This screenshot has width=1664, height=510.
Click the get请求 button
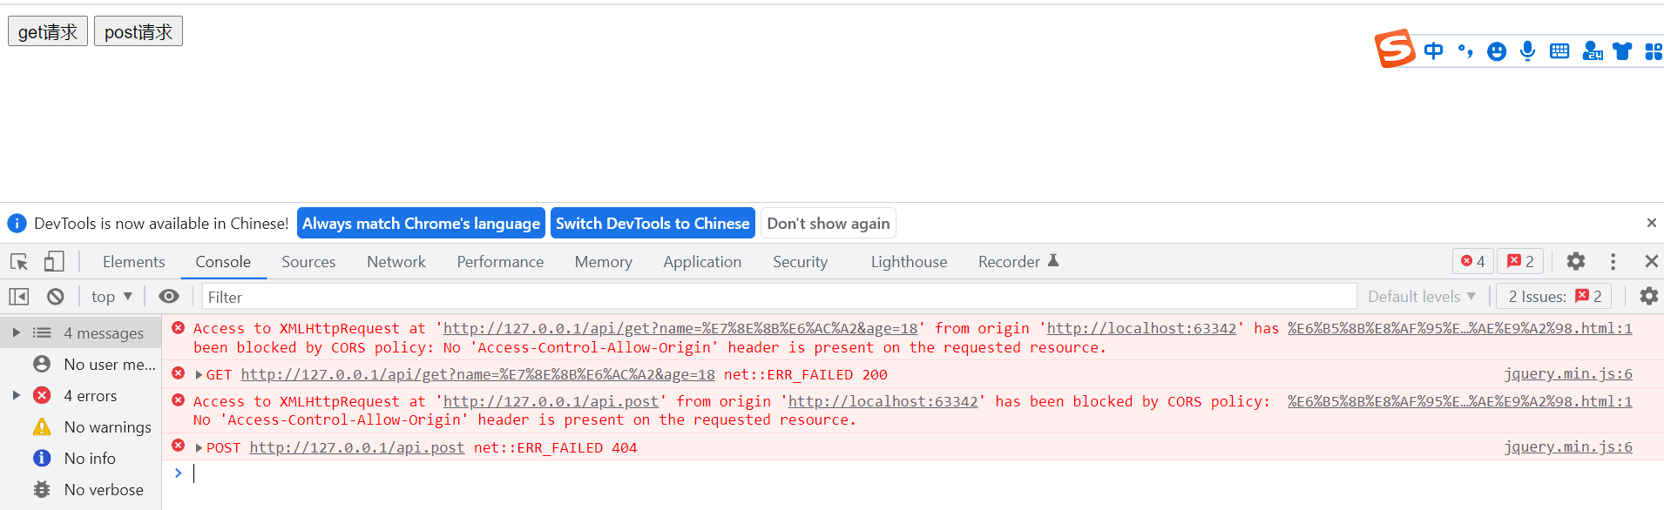[47, 30]
